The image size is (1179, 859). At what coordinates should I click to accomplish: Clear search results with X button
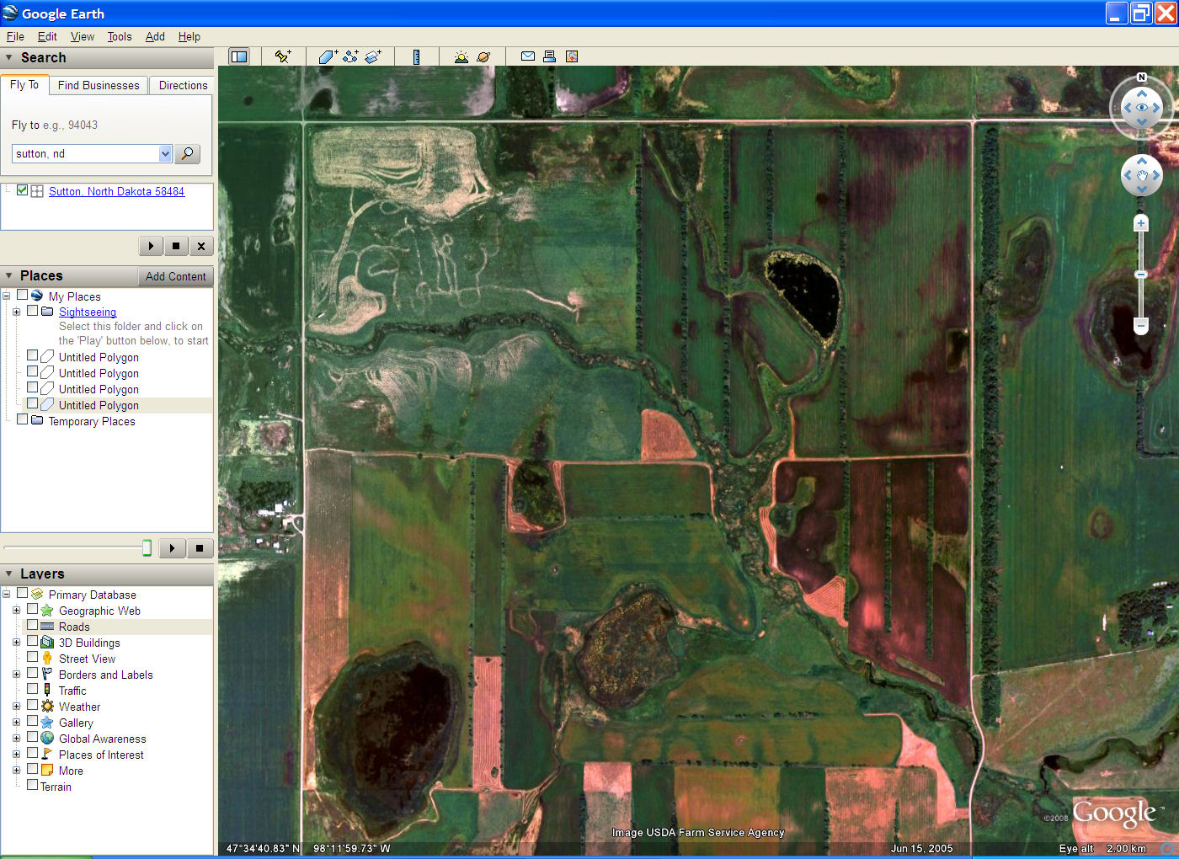point(200,246)
